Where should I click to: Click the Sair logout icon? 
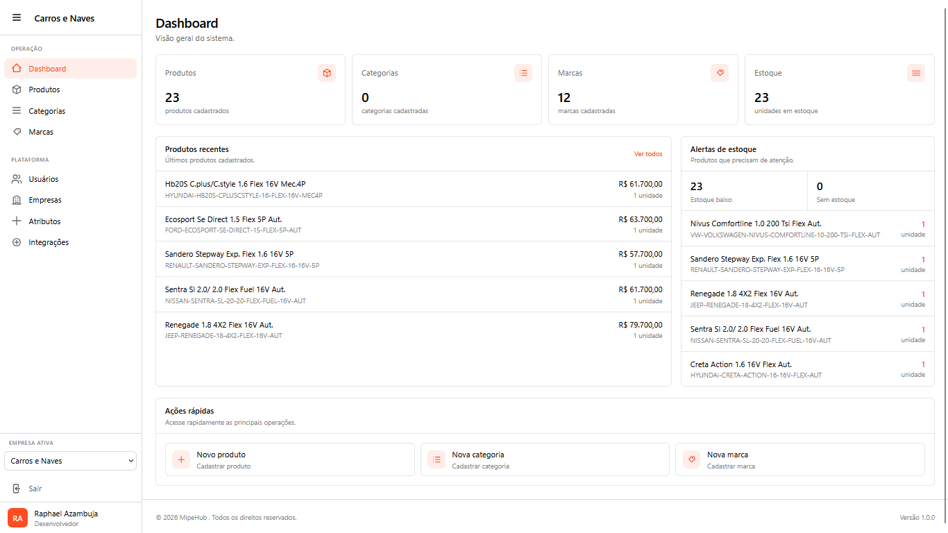click(17, 489)
